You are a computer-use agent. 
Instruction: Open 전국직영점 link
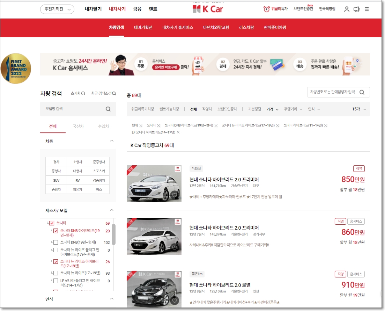327,9
